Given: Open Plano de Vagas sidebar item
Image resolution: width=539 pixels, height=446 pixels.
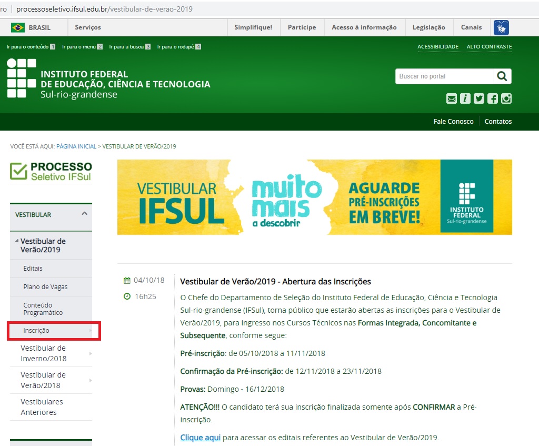Looking at the screenshot, I should 51,287.
